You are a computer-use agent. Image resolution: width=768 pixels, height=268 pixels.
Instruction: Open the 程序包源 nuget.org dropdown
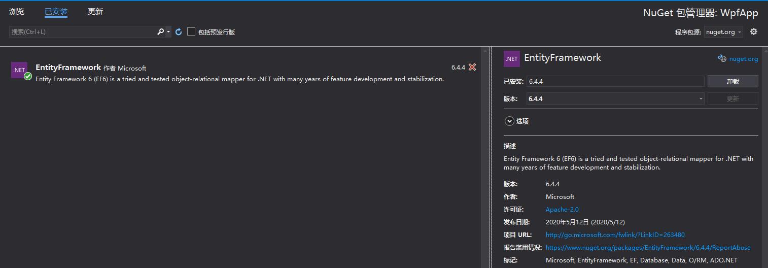click(723, 32)
